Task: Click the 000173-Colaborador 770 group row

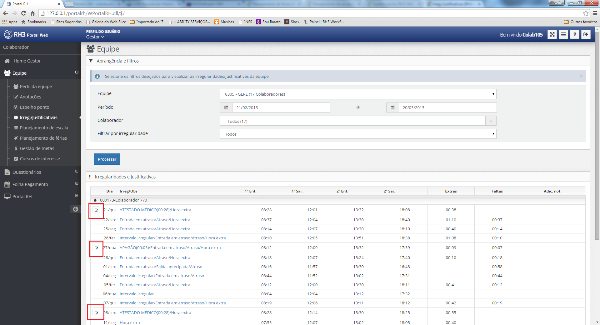Action: pyautogui.click(x=338, y=200)
